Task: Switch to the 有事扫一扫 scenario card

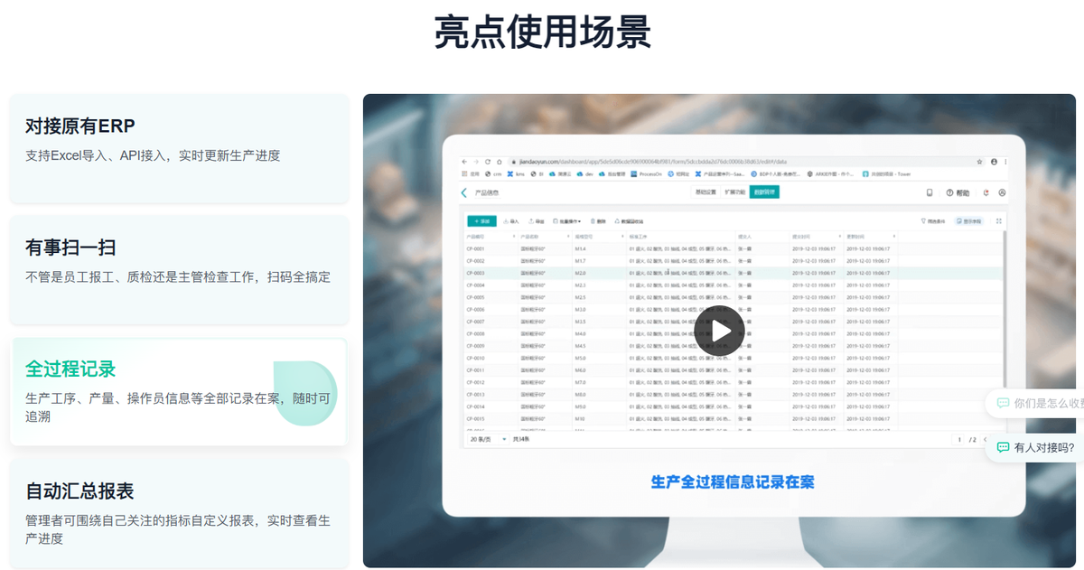Action: click(x=179, y=270)
